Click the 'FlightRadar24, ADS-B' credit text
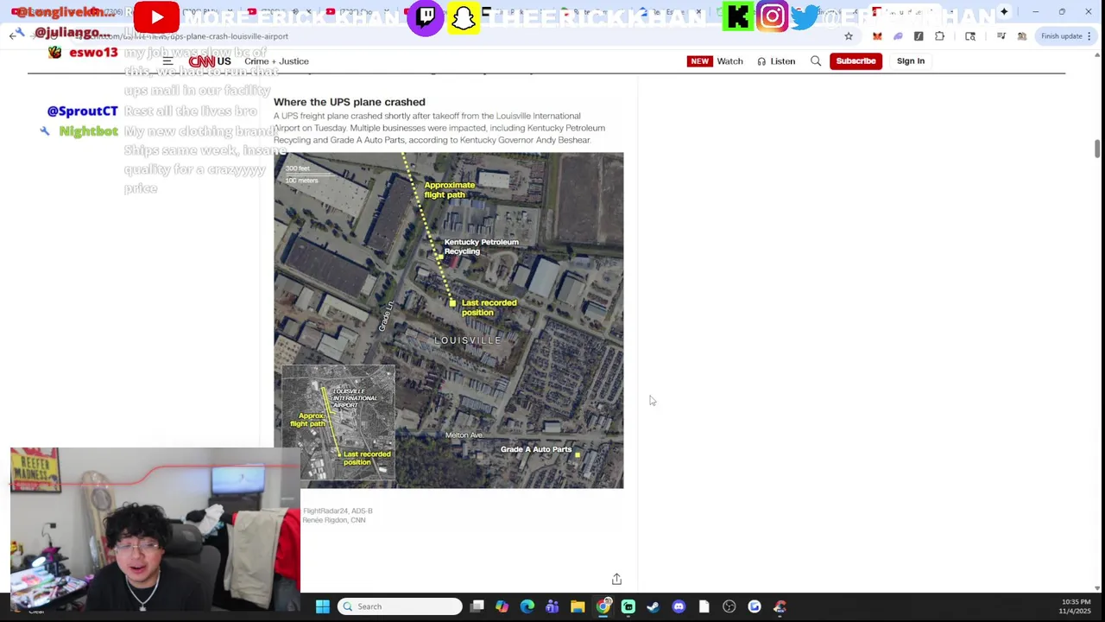Screen dimensions: 1105x622 338,511
